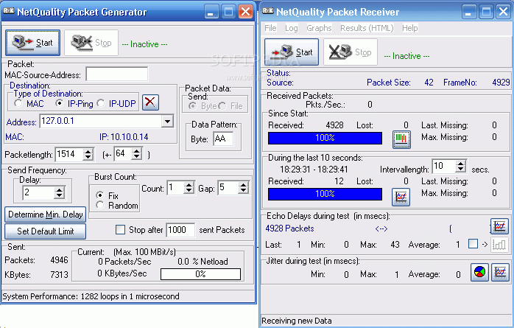514x328 pixels.
Task: Click the Address field showing 127.0.0.1
Action: point(101,122)
